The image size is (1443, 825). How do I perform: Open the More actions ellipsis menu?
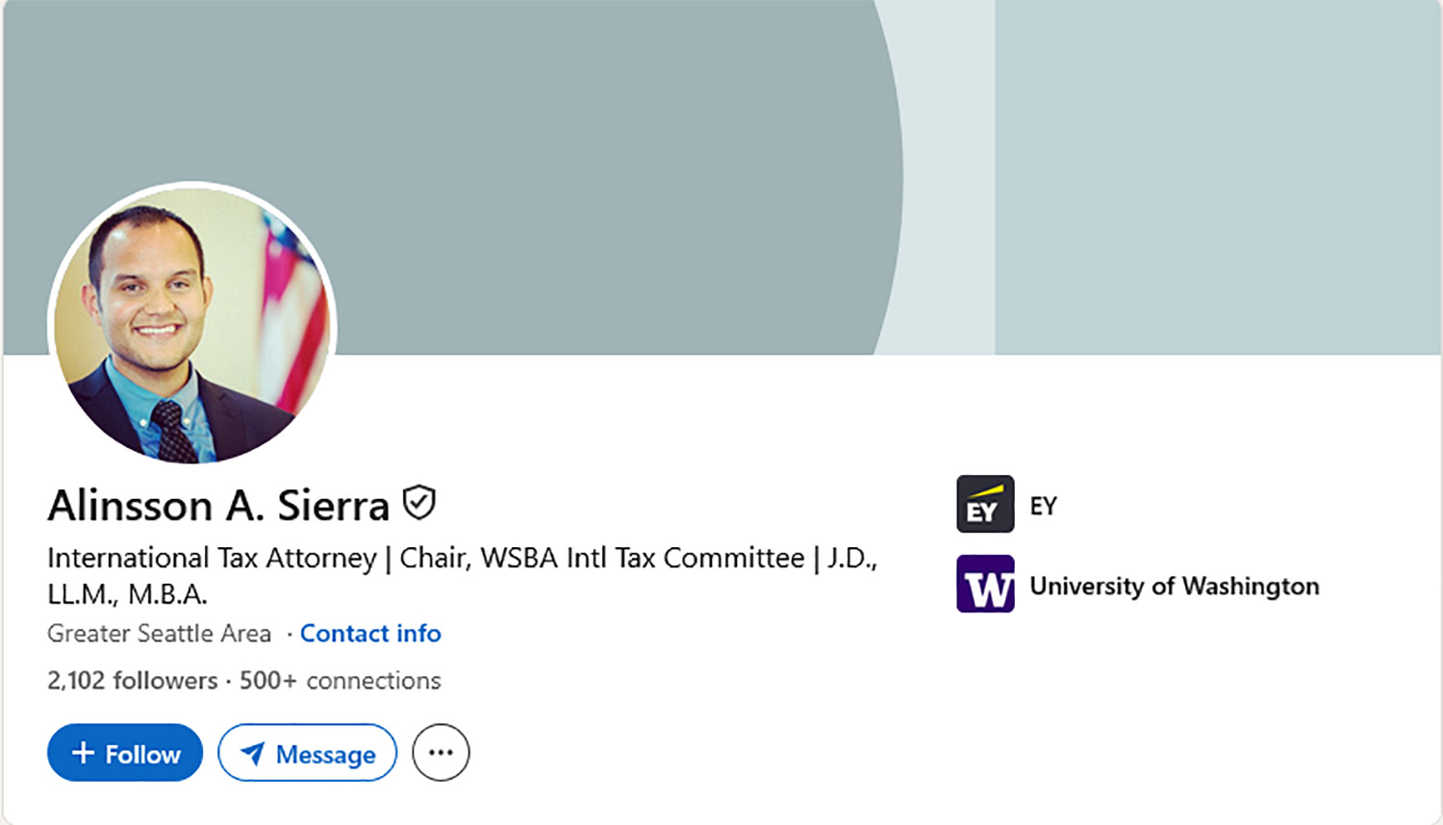click(x=441, y=753)
